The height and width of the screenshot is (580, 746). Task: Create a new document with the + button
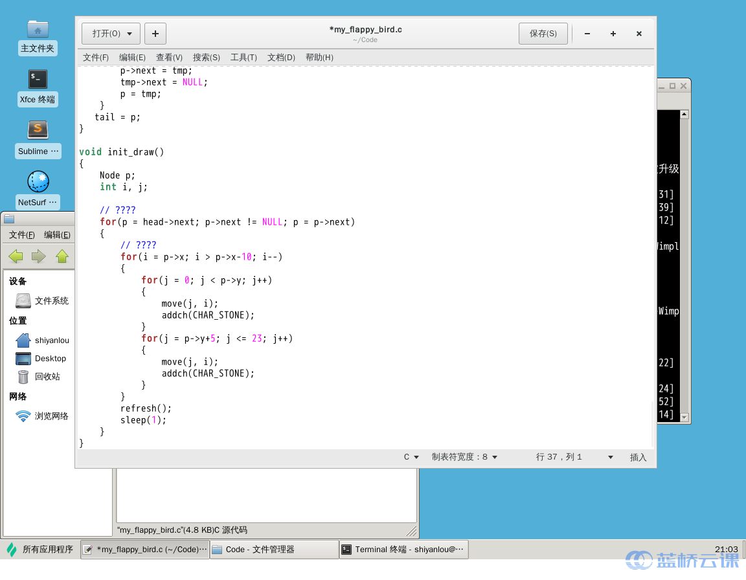pos(155,33)
